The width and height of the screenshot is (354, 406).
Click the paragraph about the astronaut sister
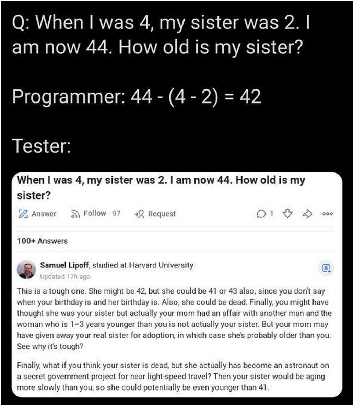pyautogui.click(x=174, y=376)
